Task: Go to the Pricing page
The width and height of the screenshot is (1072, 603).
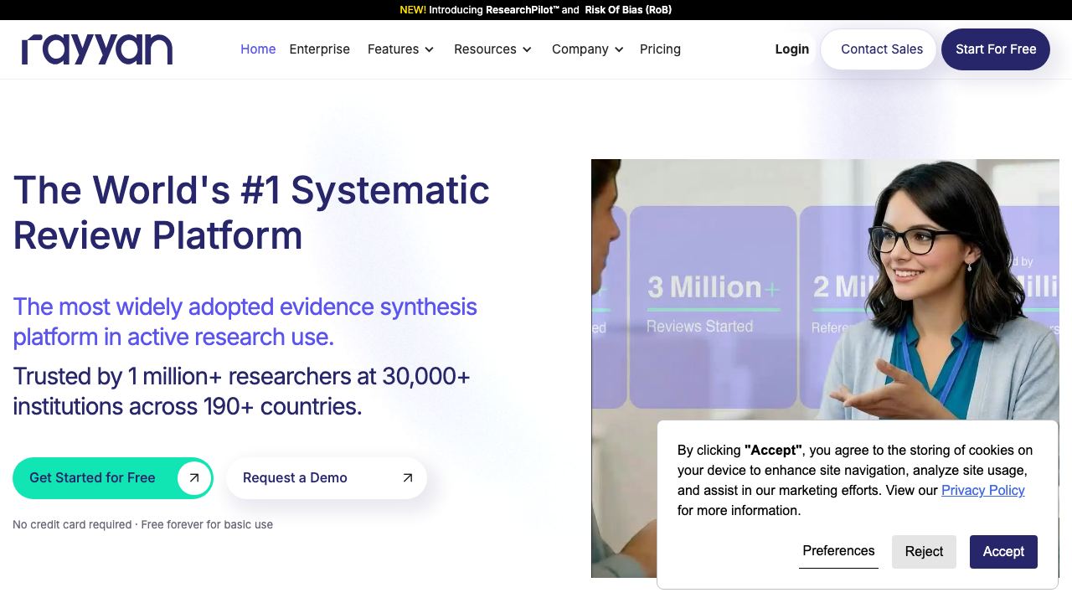Action: [x=660, y=49]
